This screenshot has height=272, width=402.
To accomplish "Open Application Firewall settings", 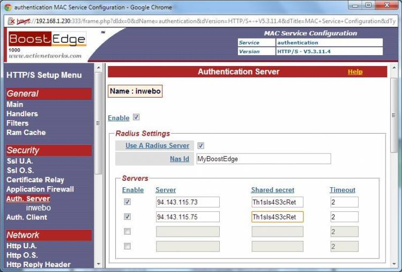I will point(40,189).
